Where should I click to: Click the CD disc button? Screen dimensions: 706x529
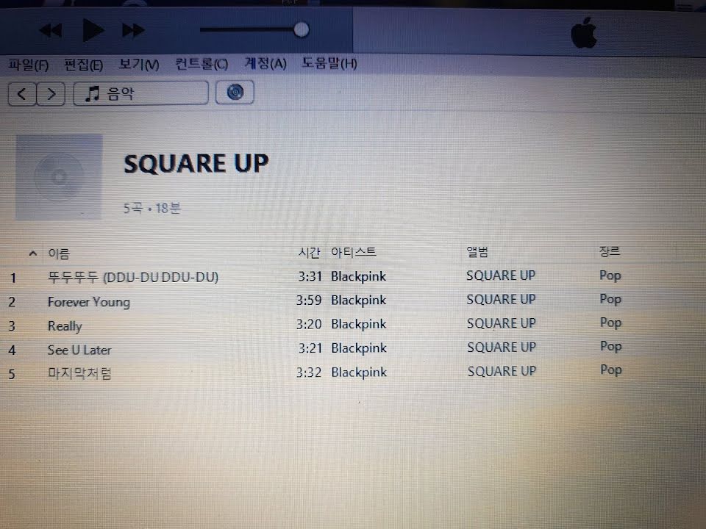[235, 93]
